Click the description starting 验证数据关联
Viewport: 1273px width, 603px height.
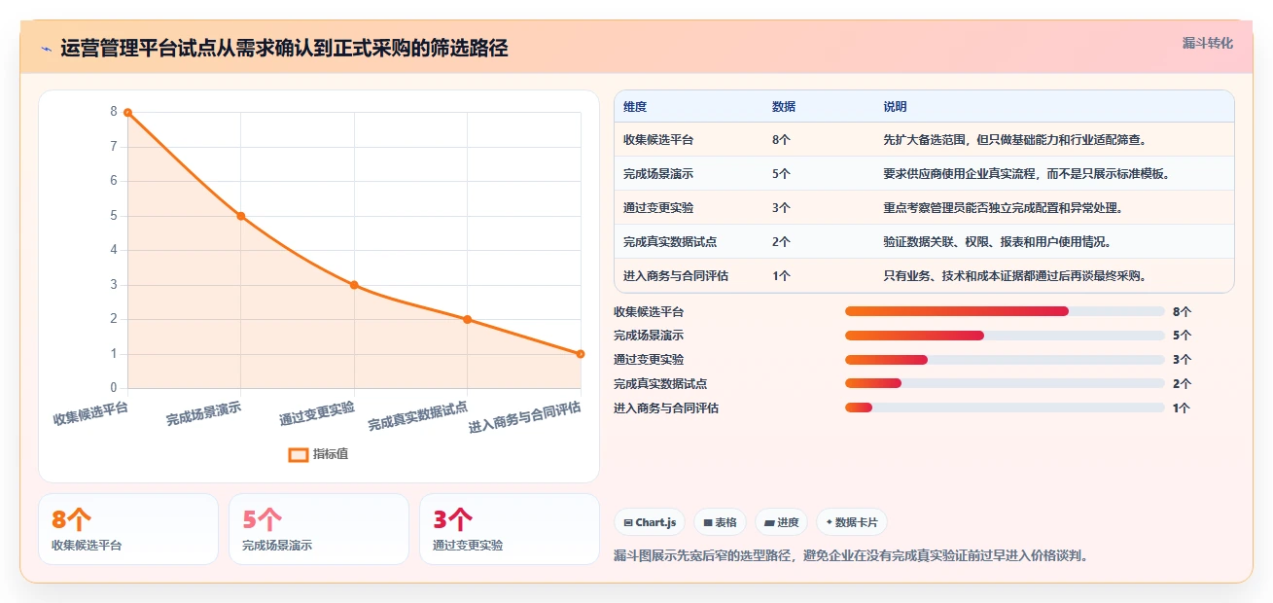[x=998, y=242]
